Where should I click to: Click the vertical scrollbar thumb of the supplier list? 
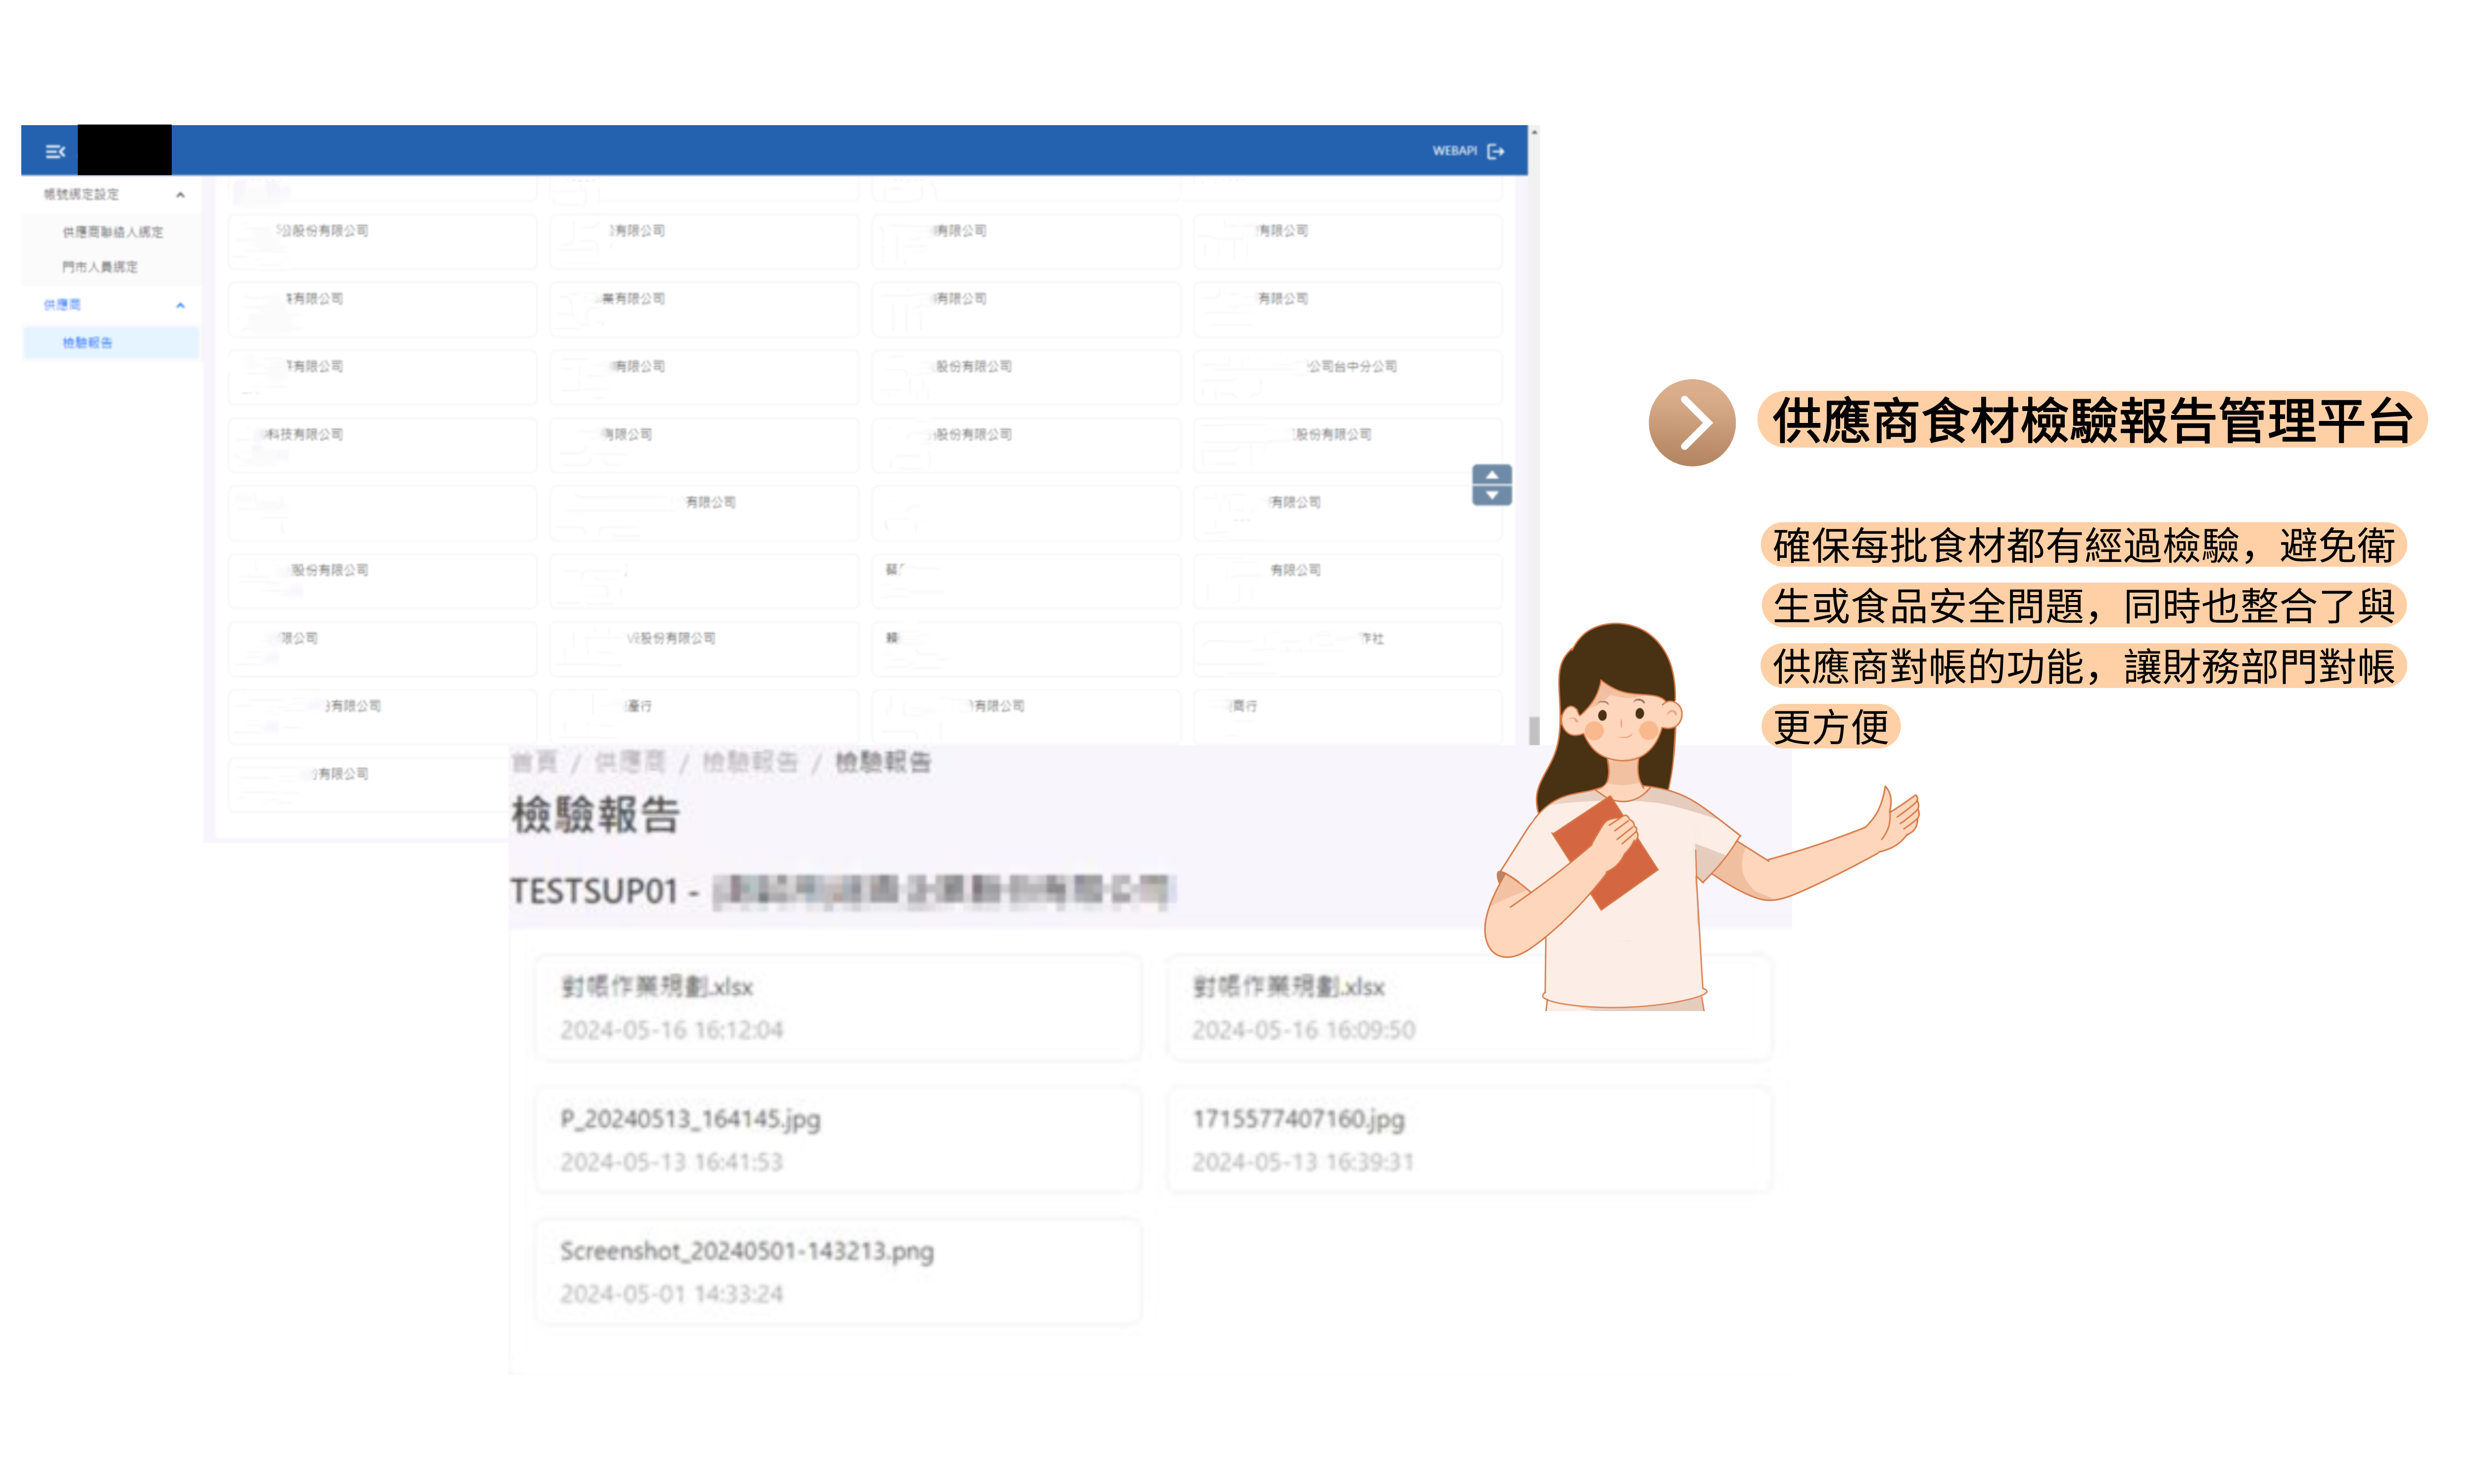[x=1534, y=730]
